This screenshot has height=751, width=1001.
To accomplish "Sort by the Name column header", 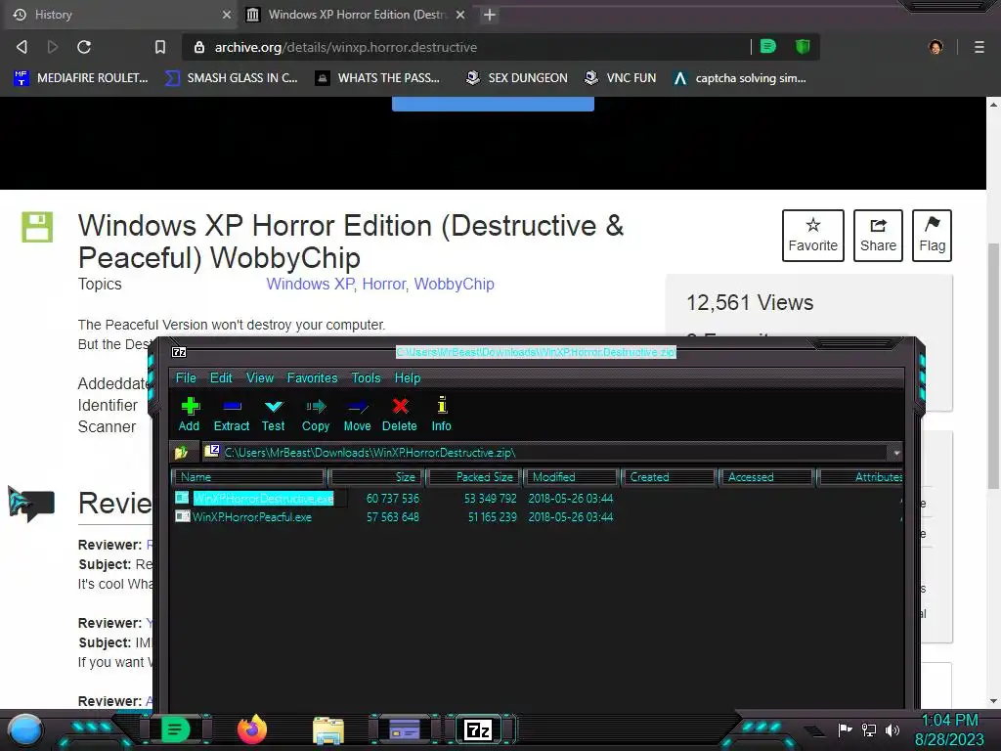I will [249, 477].
